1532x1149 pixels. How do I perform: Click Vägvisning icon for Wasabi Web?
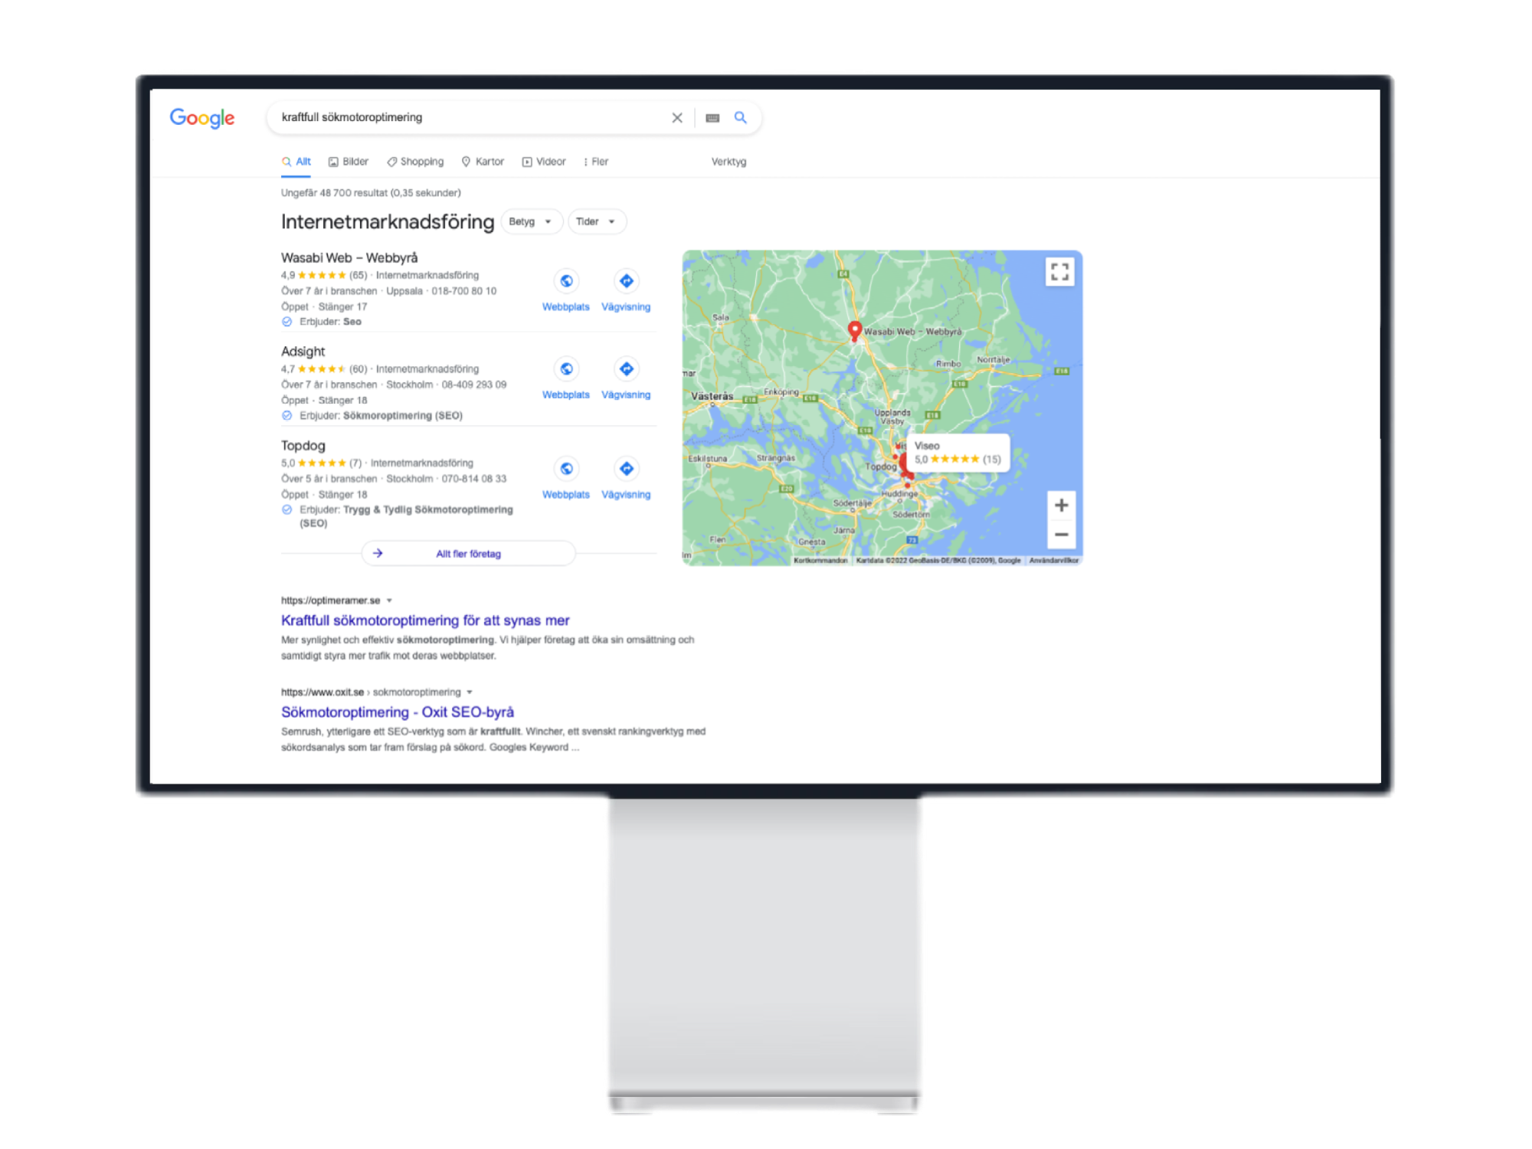(626, 281)
